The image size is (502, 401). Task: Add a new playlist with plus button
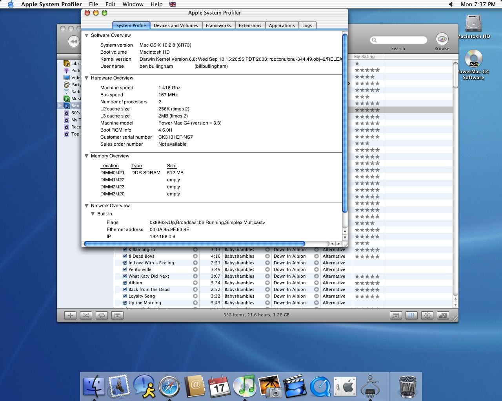click(70, 315)
